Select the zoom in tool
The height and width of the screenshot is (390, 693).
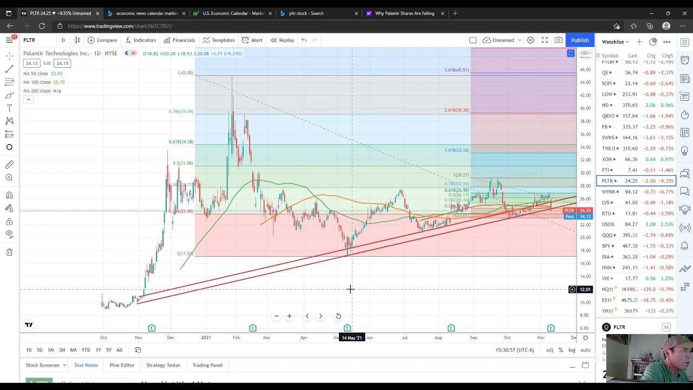pos(9,178)
